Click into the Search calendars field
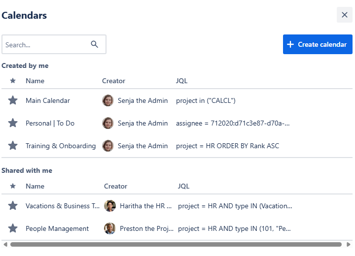The width and height of the screenshot is (355, 256). tap(45, 44)
